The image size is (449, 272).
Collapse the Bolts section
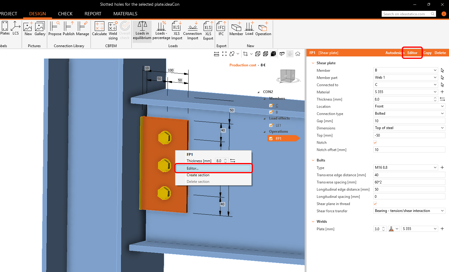click(x=313, y=160)
